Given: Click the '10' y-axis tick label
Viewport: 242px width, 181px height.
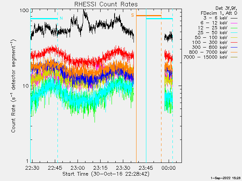Looking at the screenshot, I should (26, 86).
